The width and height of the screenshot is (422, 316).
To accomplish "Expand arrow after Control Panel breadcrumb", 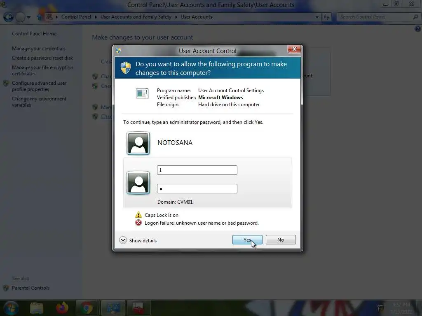I will point(96,17).
